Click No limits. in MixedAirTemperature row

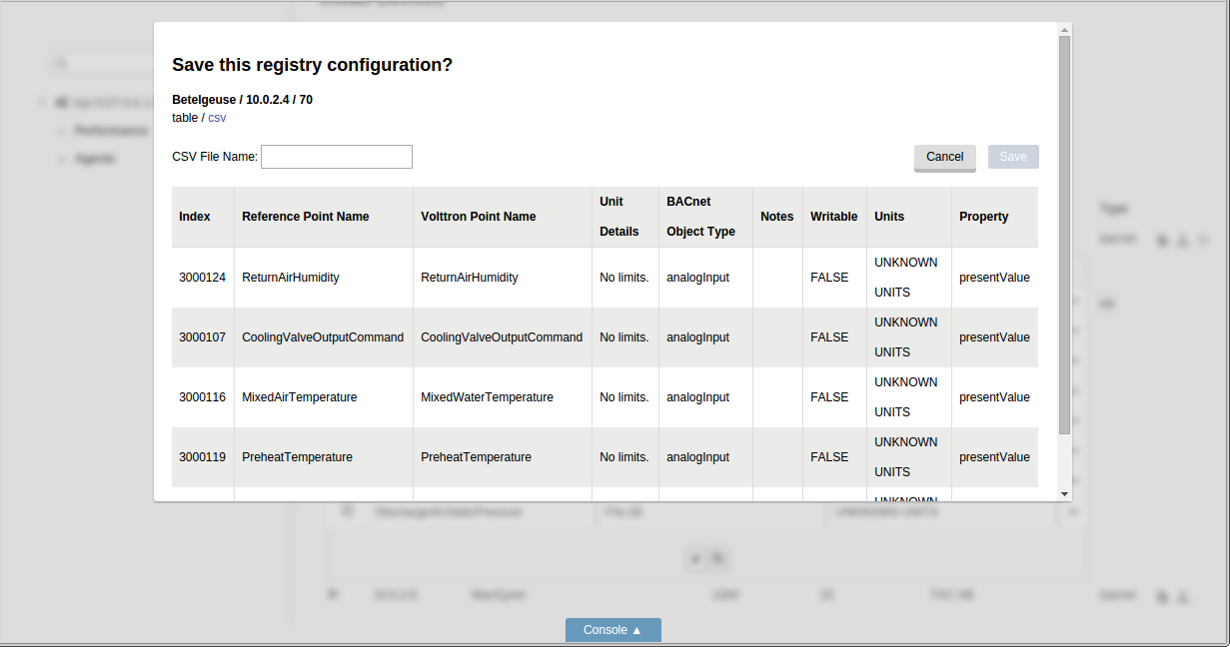(624, 397)
